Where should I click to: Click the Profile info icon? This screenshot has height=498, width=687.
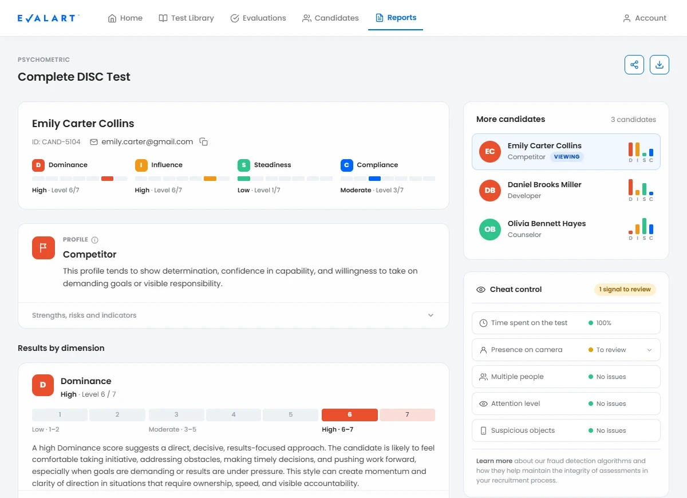coord(95,240)
